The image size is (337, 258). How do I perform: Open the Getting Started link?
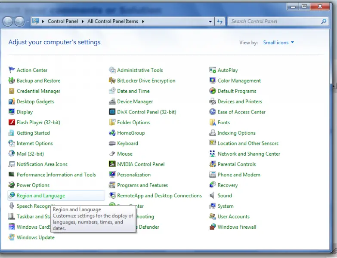[33, 133]
